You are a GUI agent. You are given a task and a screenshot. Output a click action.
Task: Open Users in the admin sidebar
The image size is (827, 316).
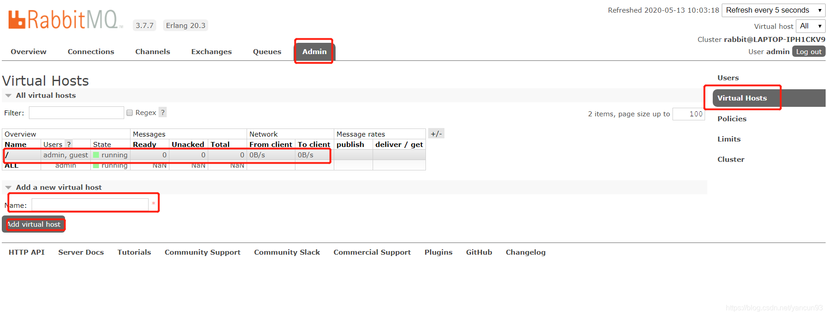pyautogui.click(x=728, y=78)
